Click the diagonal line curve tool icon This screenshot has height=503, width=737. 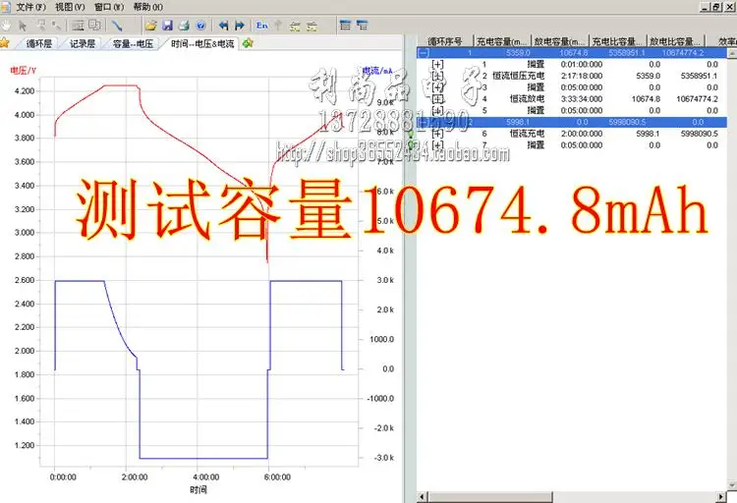pyautogui.click(x=117, y=26)
